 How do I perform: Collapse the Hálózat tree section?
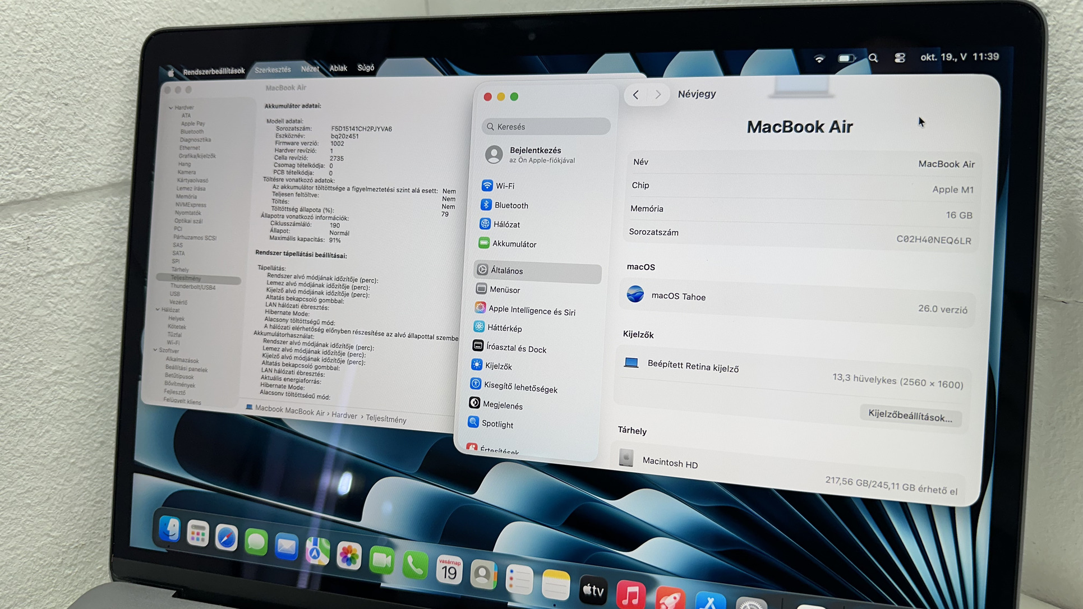click(x=158, y=310)
